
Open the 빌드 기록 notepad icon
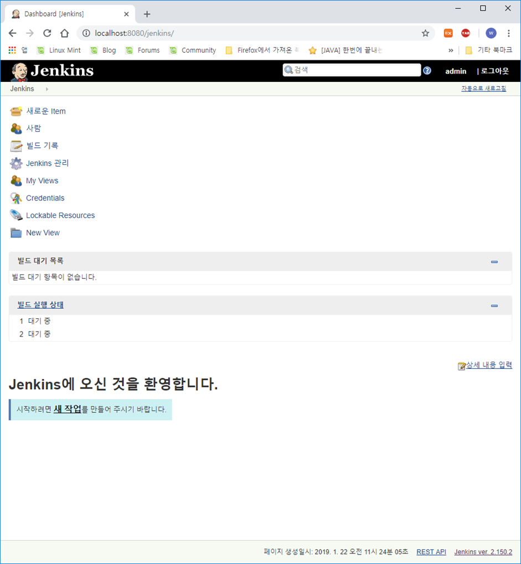[x=16, y=146]
